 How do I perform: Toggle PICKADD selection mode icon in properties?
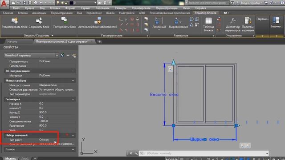pos(62,56)
